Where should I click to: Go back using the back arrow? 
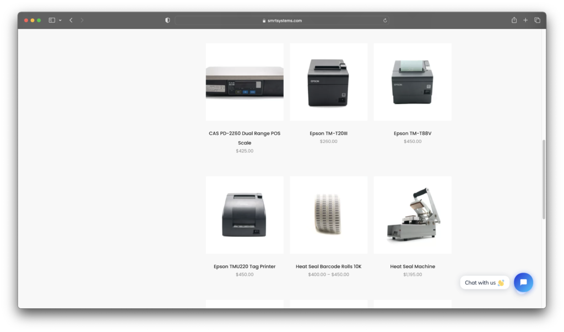(71, 20)
